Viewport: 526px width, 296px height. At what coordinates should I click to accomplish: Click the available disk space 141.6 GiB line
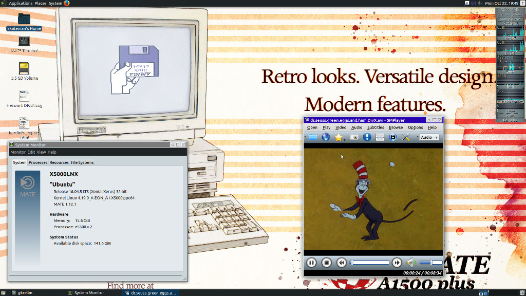pyautogui.click(x=82, y=243)
